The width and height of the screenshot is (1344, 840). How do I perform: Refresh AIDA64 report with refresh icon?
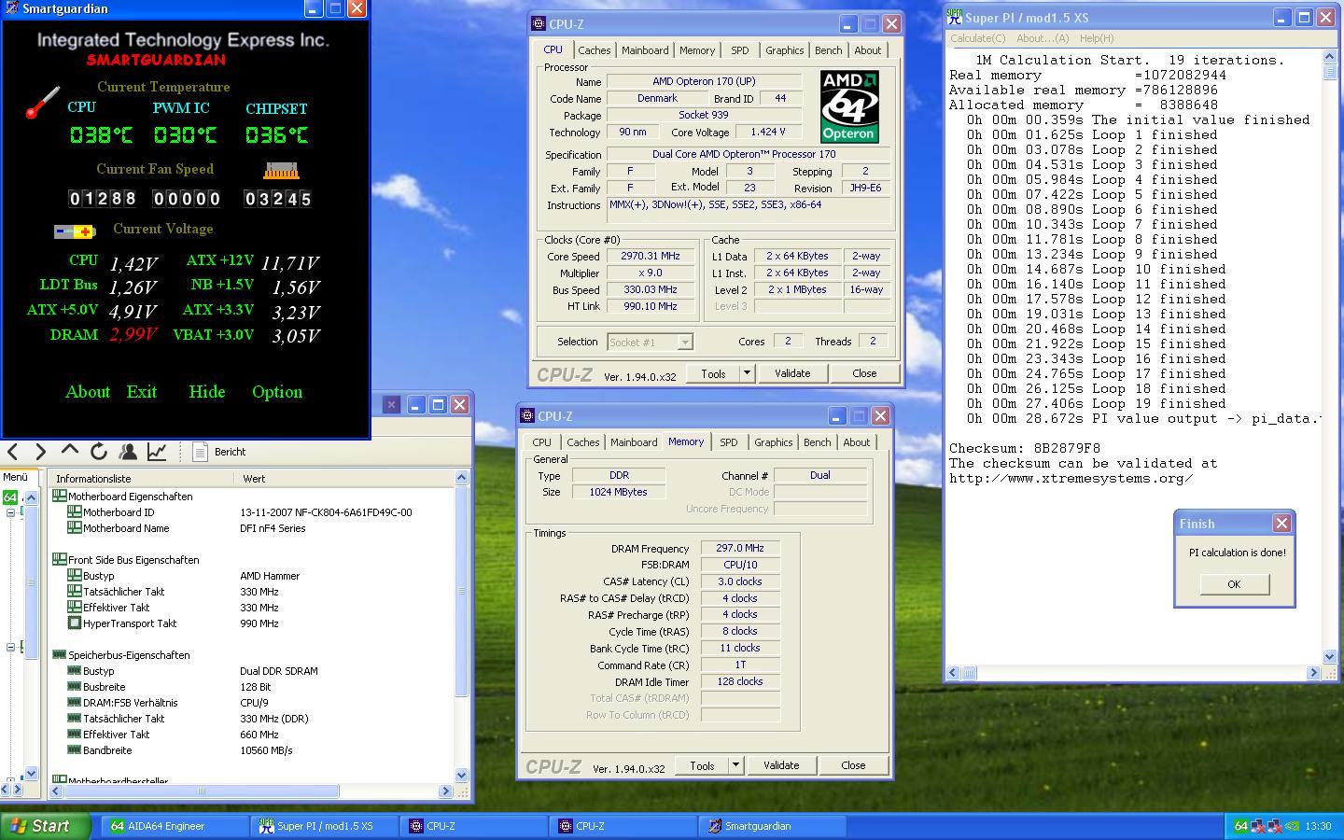pos(98,452)
